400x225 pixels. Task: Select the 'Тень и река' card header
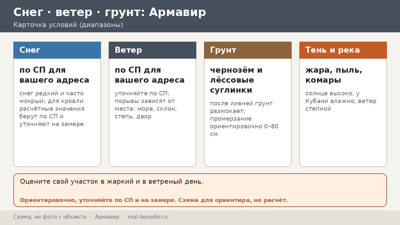[x=343, y=50]
